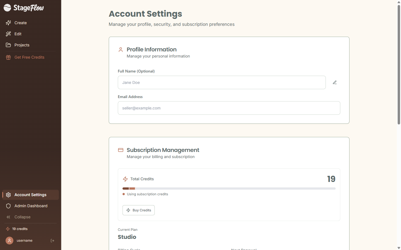This screenshot has height=250, width=401.
Task: Click the Profile Information person icon
Action: pos(121,50)
